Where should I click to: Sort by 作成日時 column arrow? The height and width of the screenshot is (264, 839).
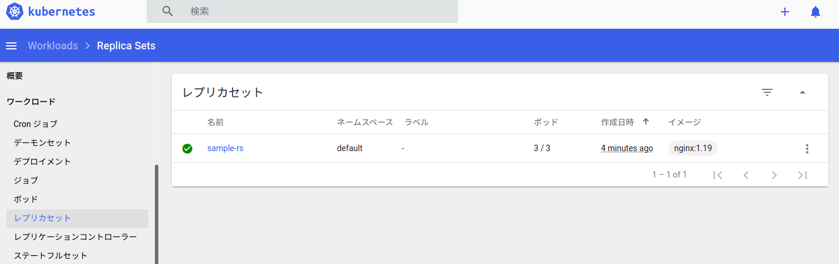(645, 122)
